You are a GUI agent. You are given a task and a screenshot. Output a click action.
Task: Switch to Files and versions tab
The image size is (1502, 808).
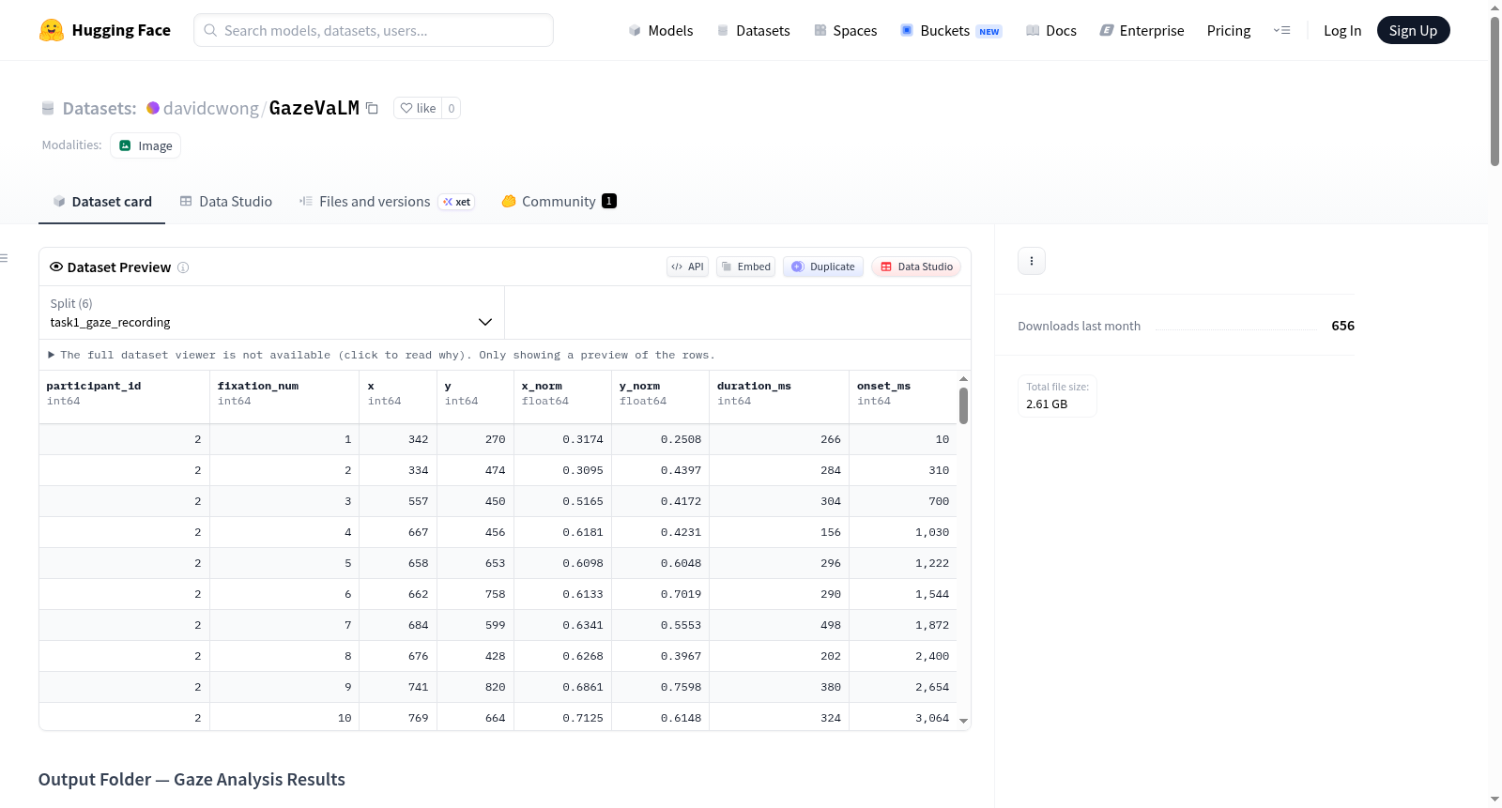click(x=387, y=201)
